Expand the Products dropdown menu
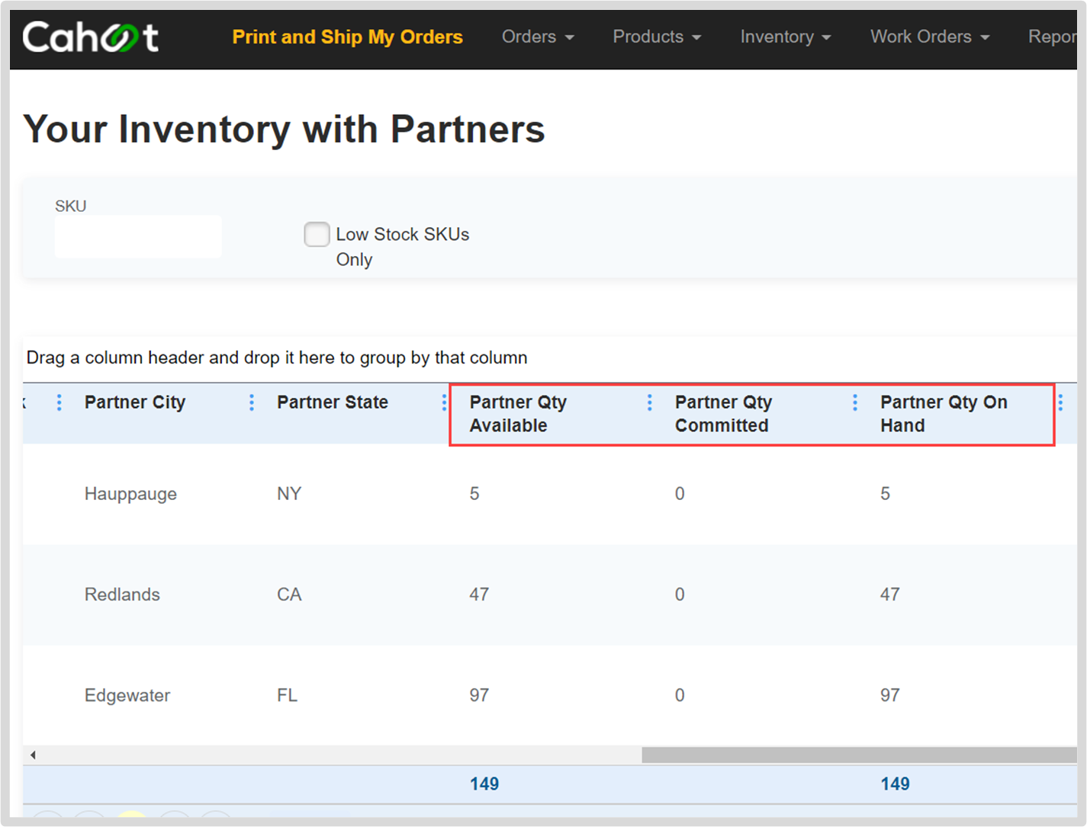 657,37
